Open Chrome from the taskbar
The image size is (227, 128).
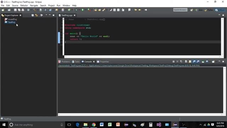pos(94,125)
